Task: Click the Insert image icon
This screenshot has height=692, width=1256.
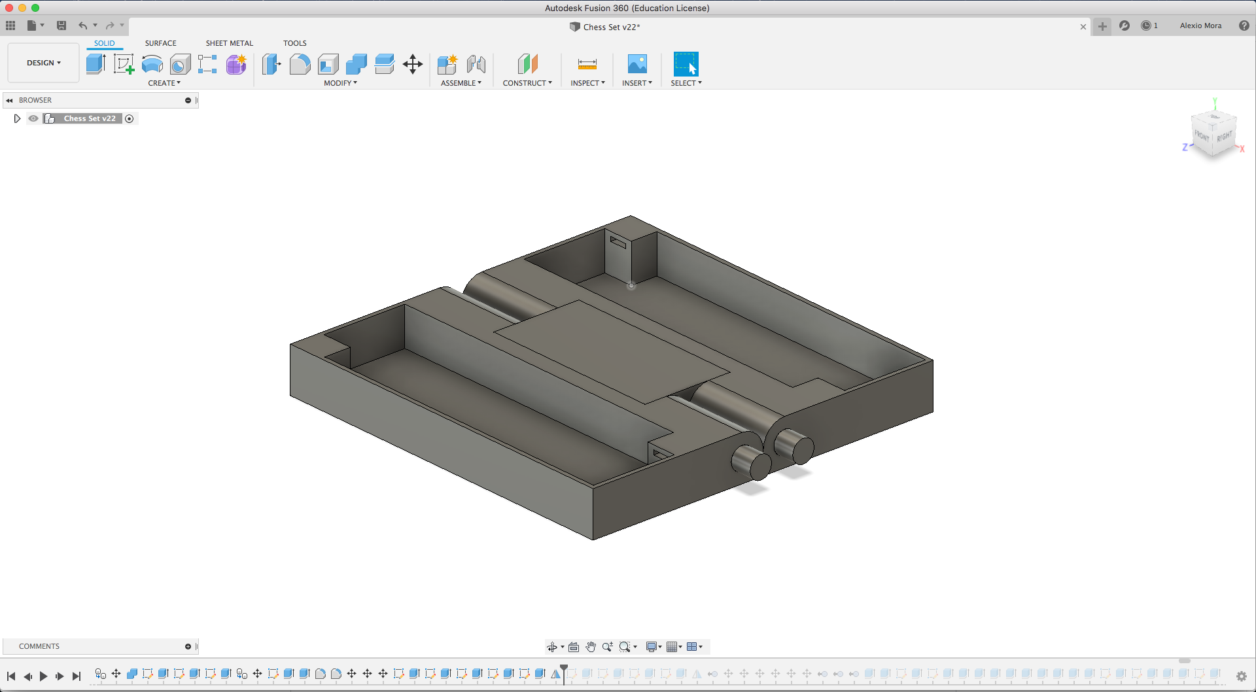Action: 637,64
